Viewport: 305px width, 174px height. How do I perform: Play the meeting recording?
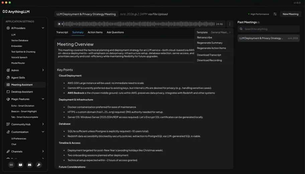pos(59,24)
